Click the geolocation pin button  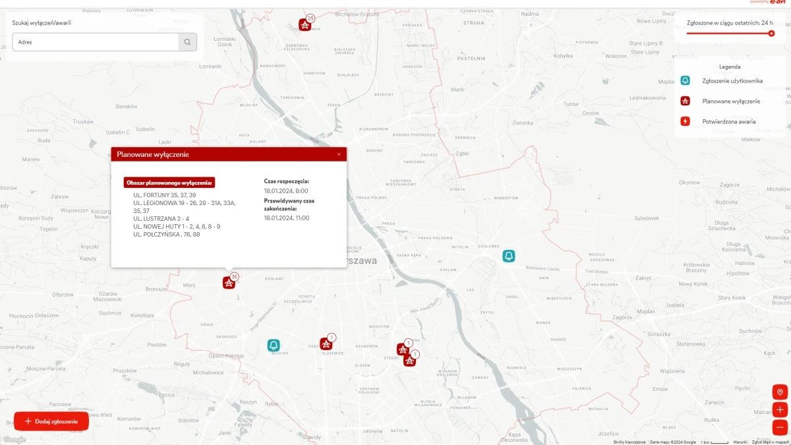(x=778, y=392)
